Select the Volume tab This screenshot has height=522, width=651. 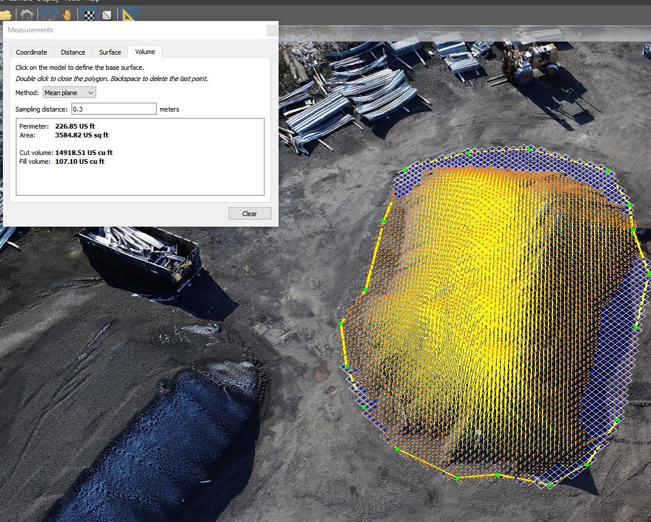(145, 52)
